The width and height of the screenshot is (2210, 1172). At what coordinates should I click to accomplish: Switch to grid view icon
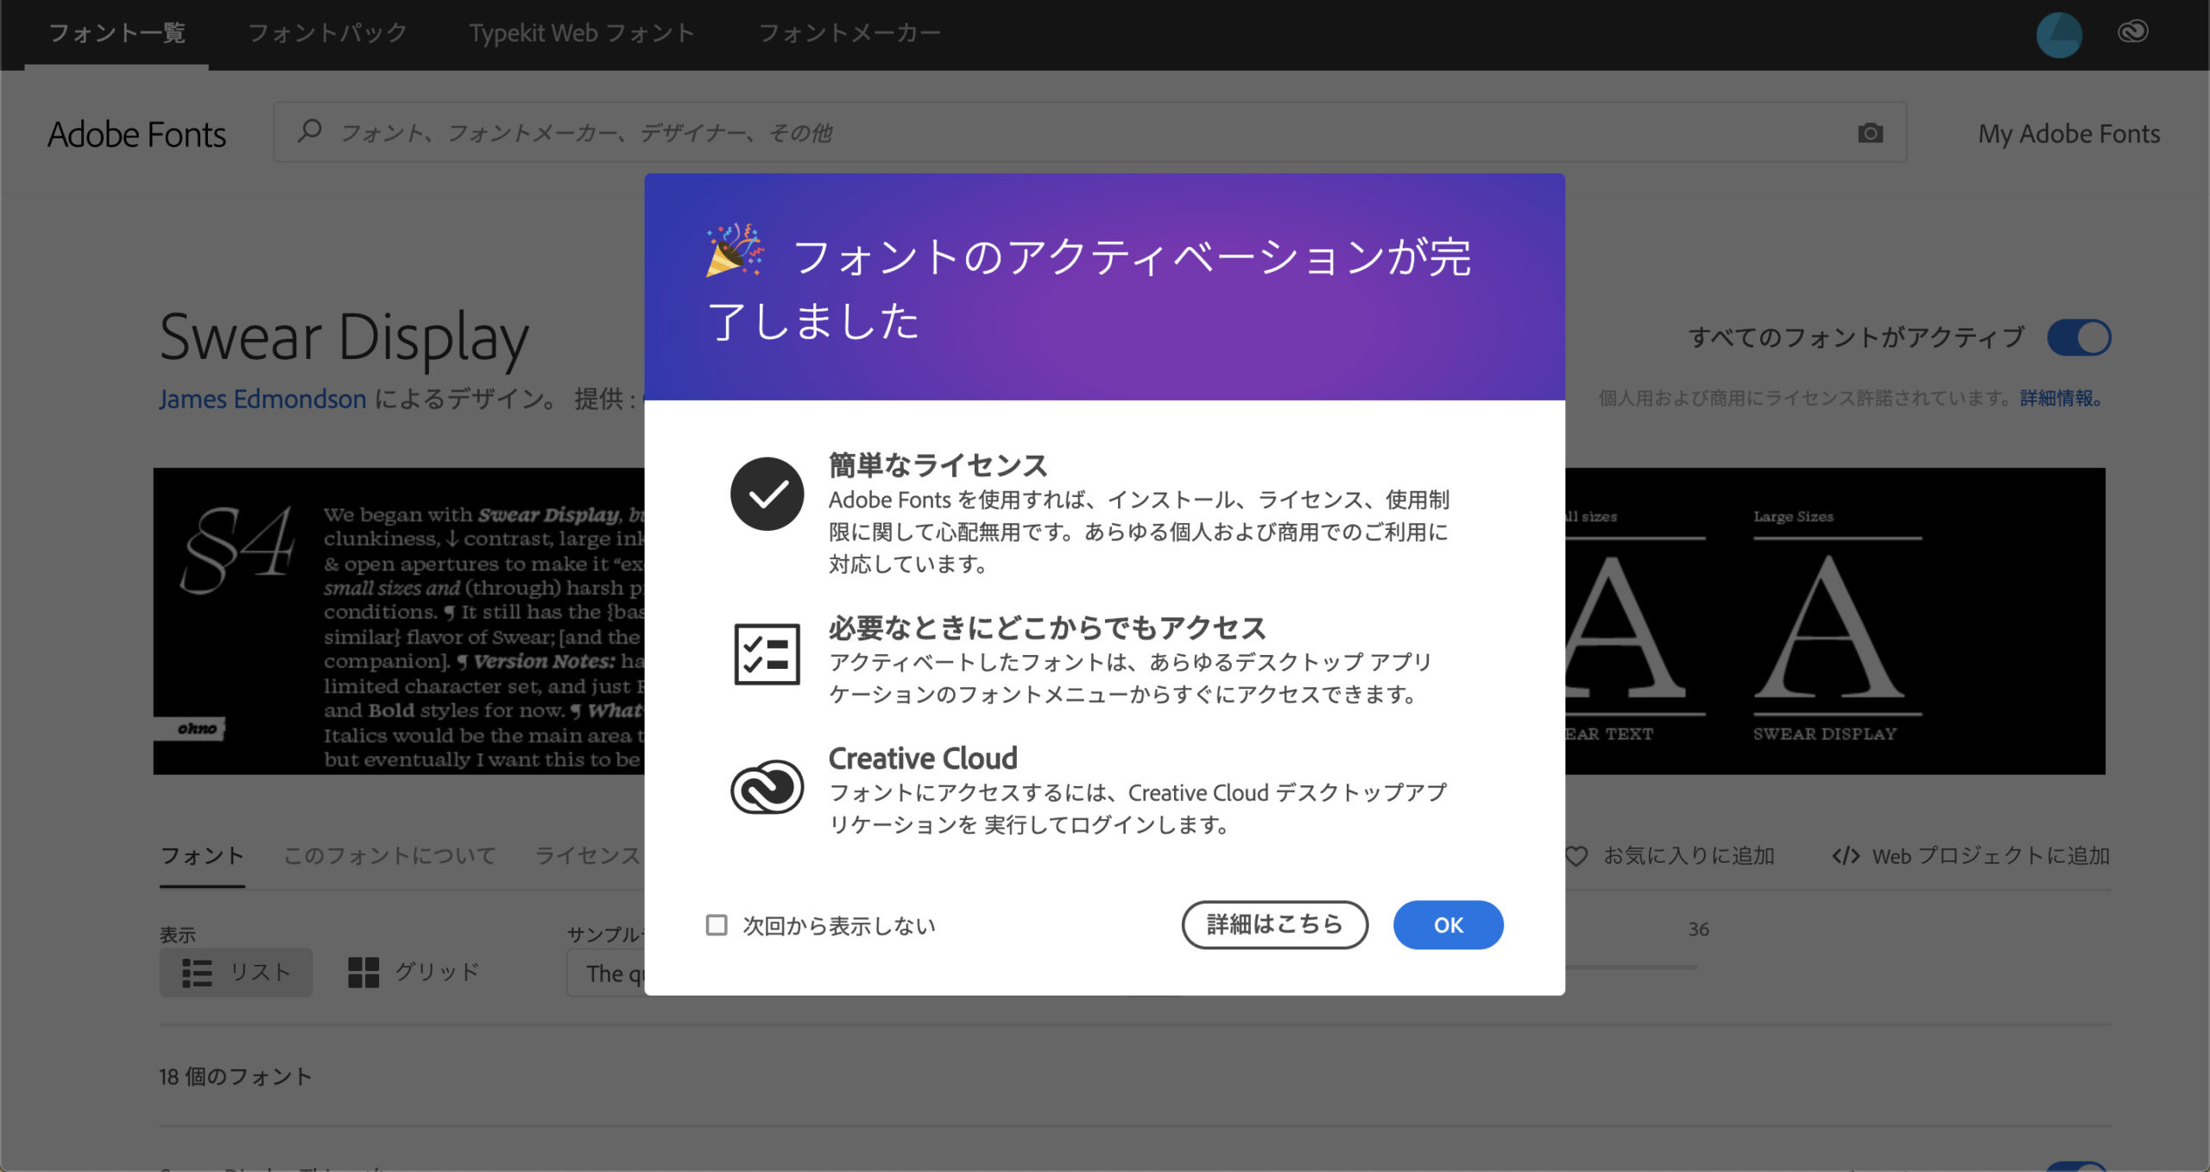363,973
